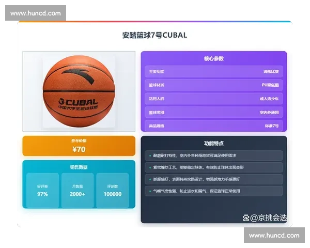The image size is (310, 248).
Task: Click the 核心参数 heading
Action: pos(214,58)
